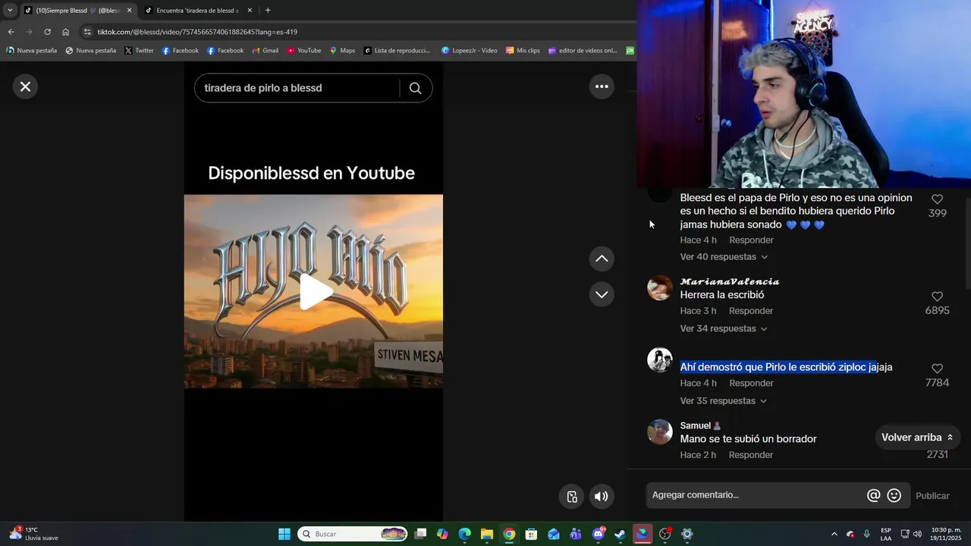Screen dimensions: 971x546
Task: Like the 'Herrera la escribió' comment
Action: coord(938,297)
